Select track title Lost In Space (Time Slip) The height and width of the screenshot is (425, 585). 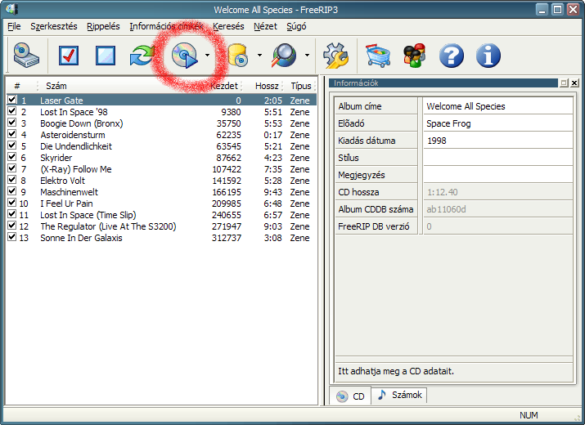click(88, 215)
